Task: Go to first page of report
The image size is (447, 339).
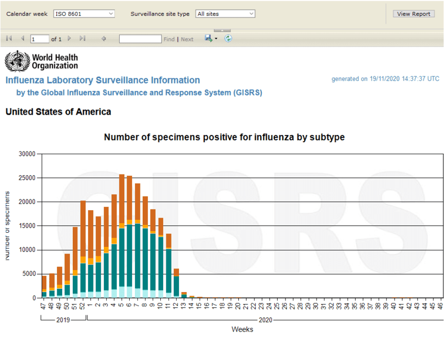Action: (9, 38)
